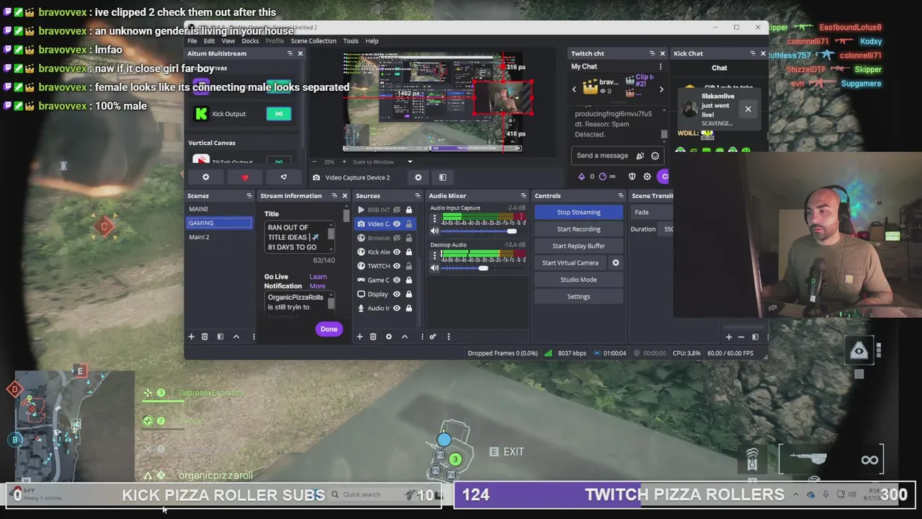Unlock the Audio Input source lock
Screen dimensions: 922x519
coord(409,309)
